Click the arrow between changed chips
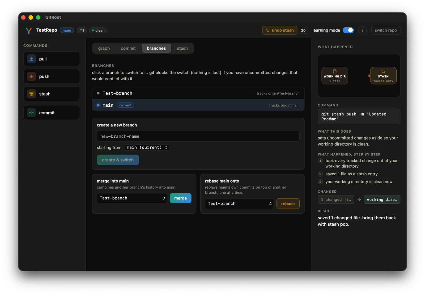 coord(359,199)
